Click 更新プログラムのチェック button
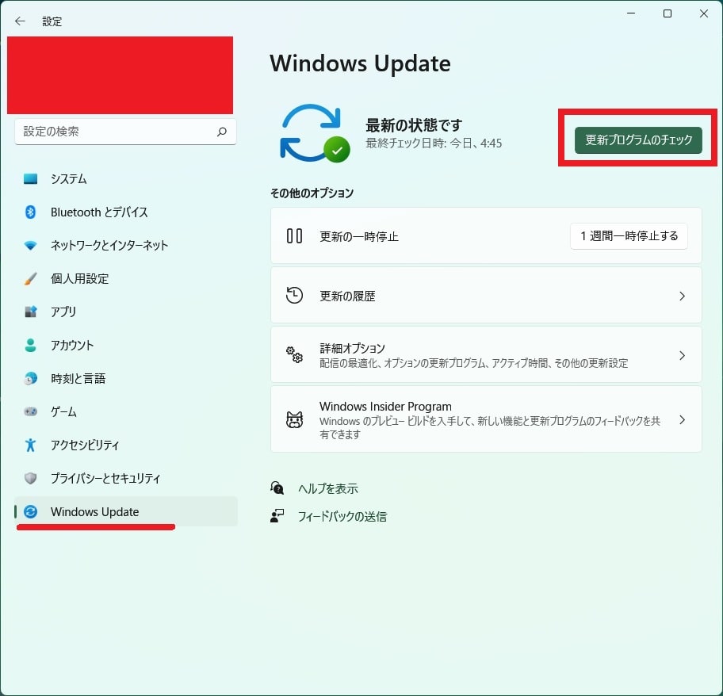 tap(638, 140)
